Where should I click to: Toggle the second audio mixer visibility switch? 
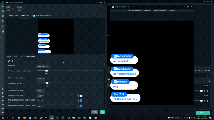pos(201,101)
